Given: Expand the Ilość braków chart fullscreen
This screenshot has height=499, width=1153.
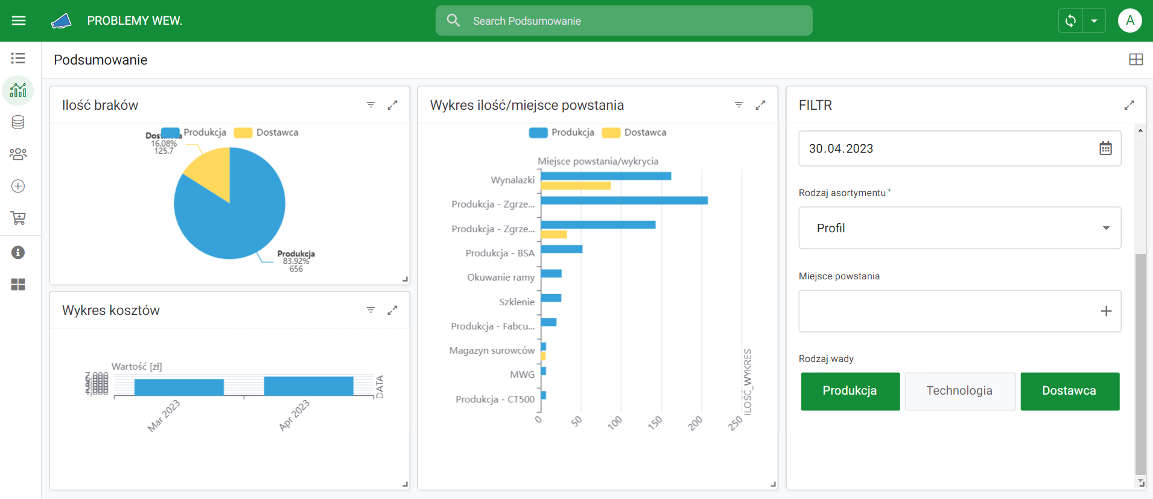Looking at the screenshot, I should (392, 105).
